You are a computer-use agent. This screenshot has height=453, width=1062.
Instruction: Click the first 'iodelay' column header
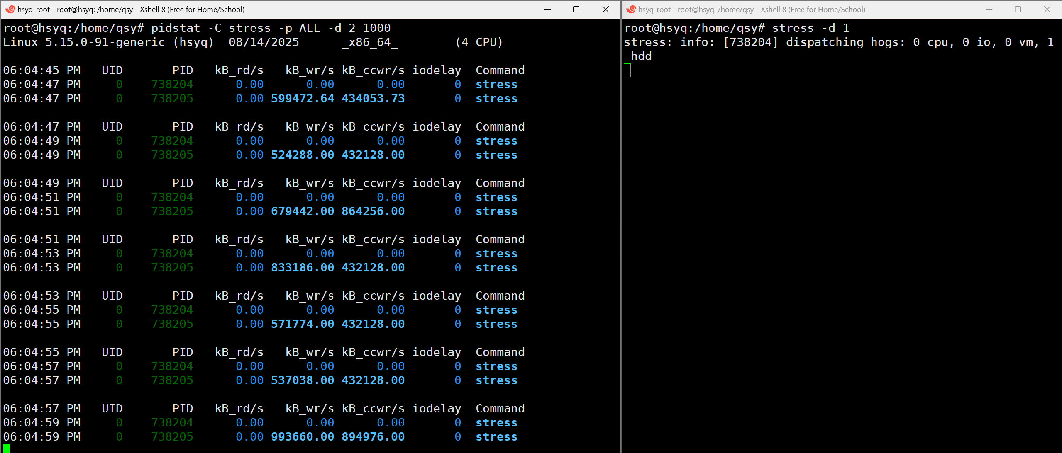(437, 70)
